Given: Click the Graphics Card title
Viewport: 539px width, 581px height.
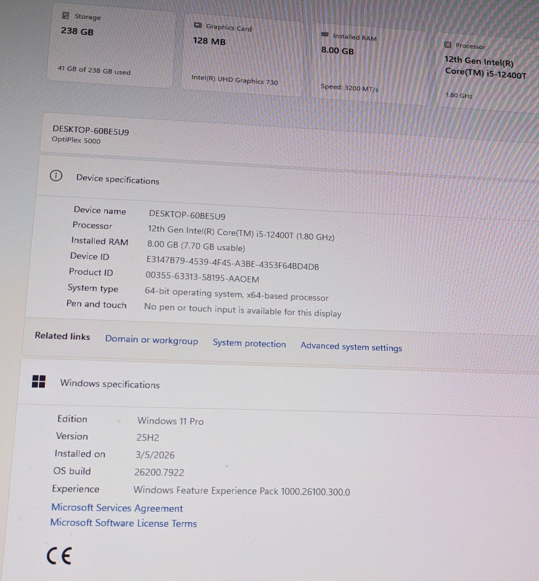Looking at the screenshot, I should point(229,28).
